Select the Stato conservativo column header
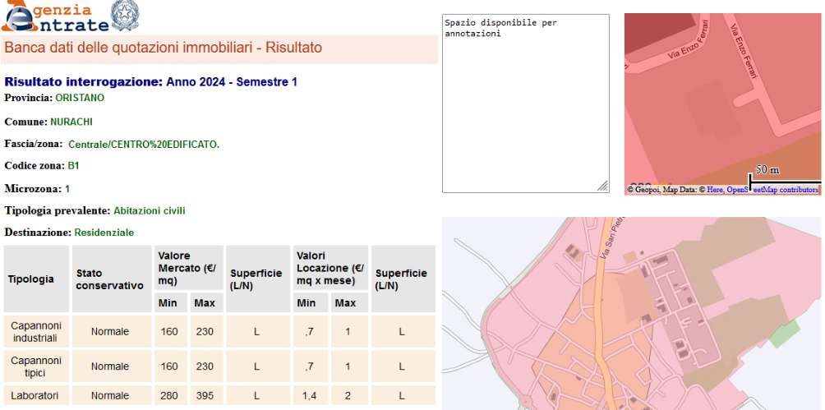 [x=110, y=279]
